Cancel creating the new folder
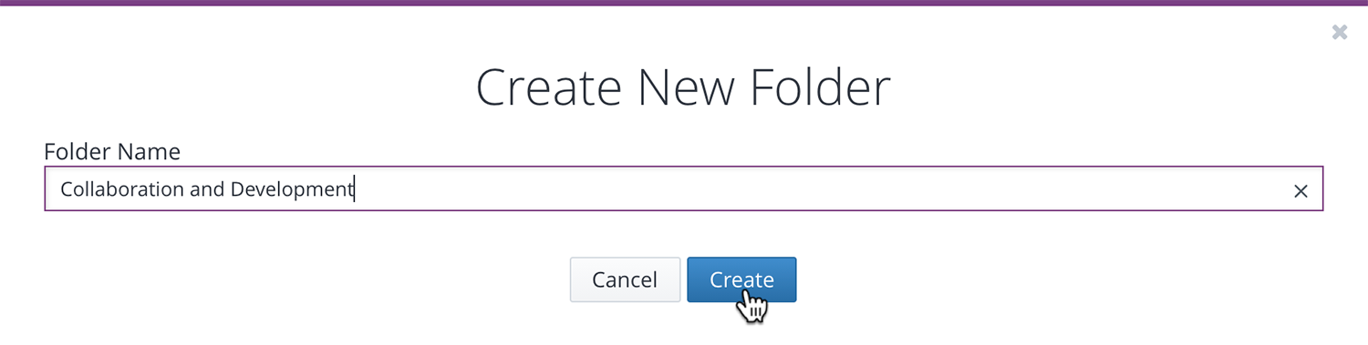This screenshot has height=345, width=1368. [x=625, y=279]
